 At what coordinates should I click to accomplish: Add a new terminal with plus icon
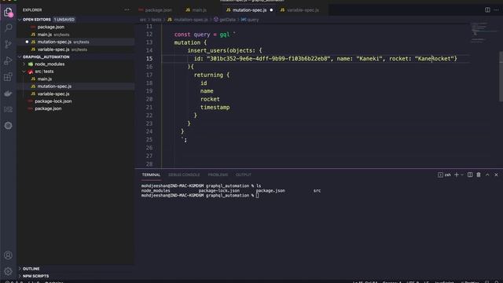(x=456, y=175)
